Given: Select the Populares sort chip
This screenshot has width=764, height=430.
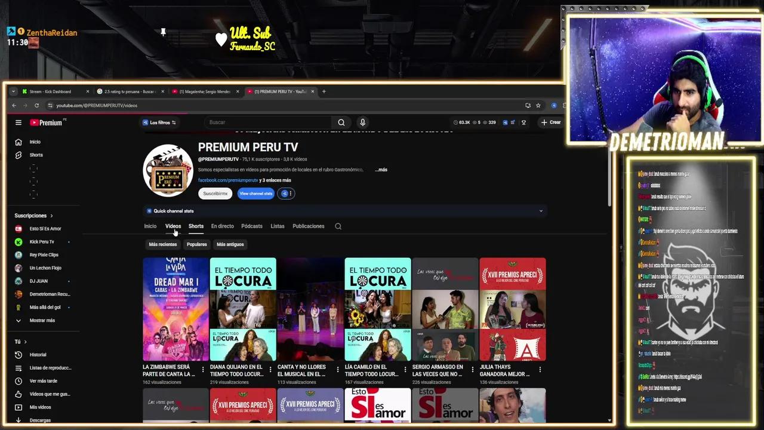Looking at the screenshot, I should point(196,244).
